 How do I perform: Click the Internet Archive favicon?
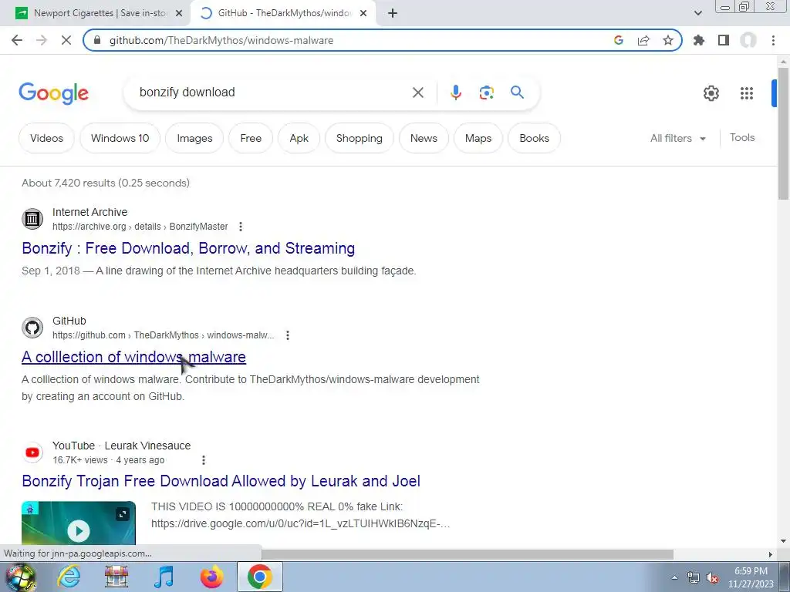click(x=32, y=219)
